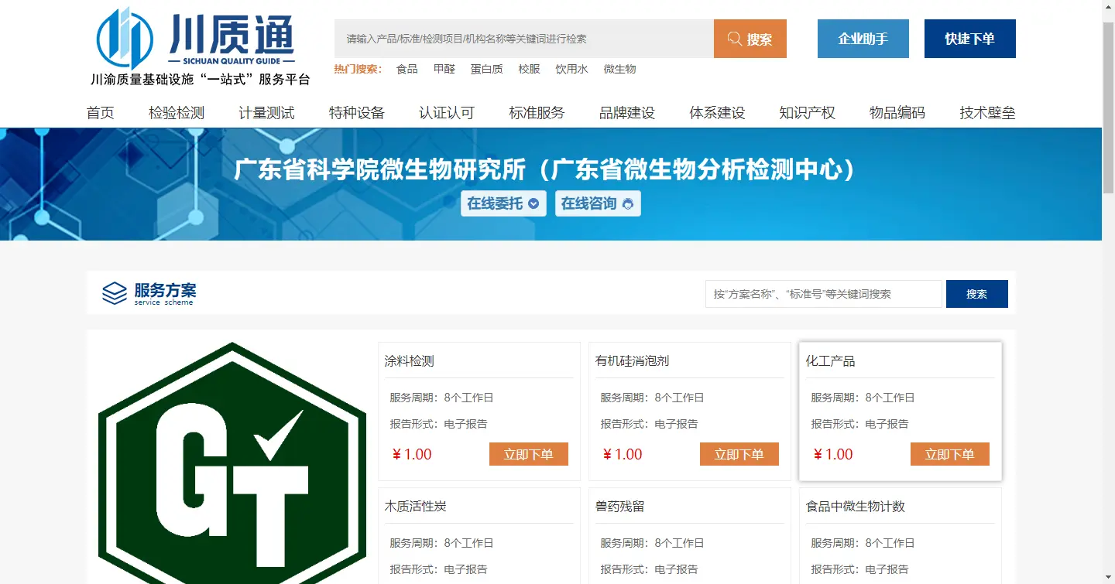Click the page vertical scrollbar

pos(1108,108)
